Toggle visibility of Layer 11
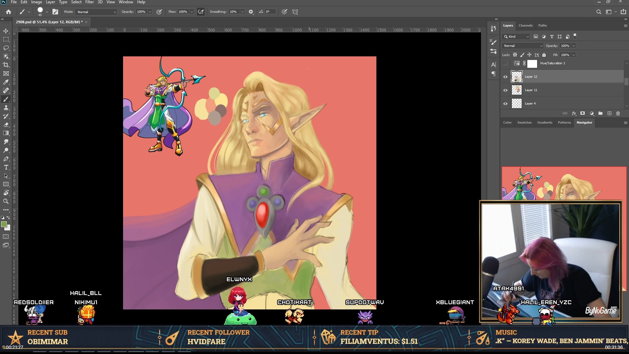Image resolution: width=629 pixels, height=354 pixels. (505, 90)
